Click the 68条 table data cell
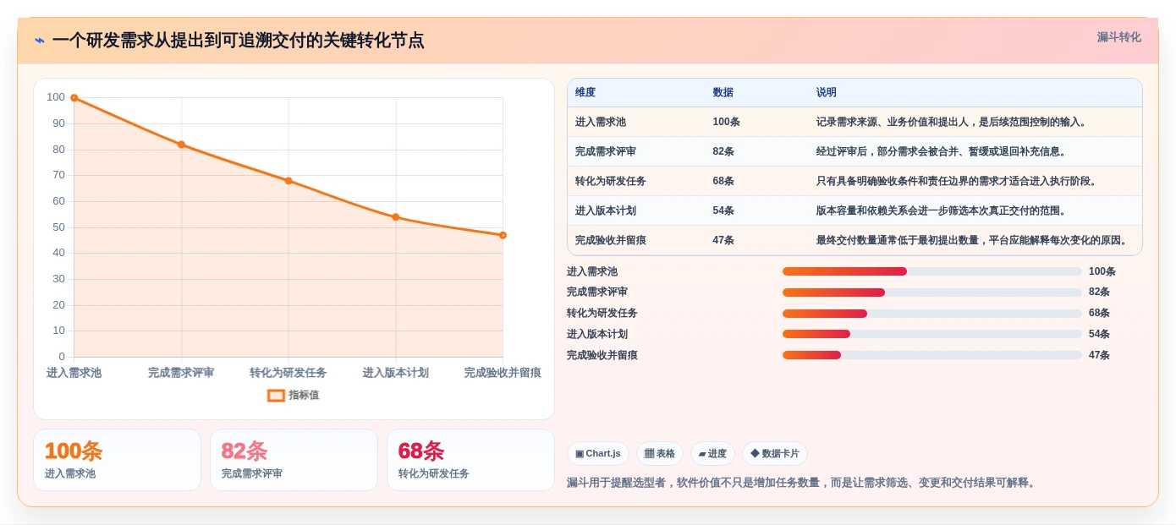 click(723, 181)
